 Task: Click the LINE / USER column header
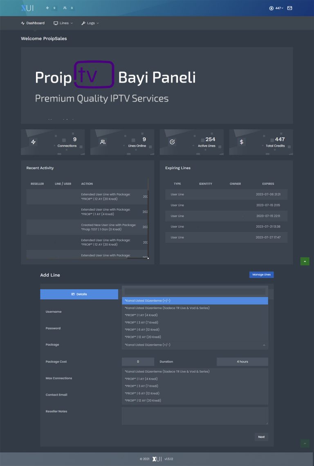click(63, 184)
